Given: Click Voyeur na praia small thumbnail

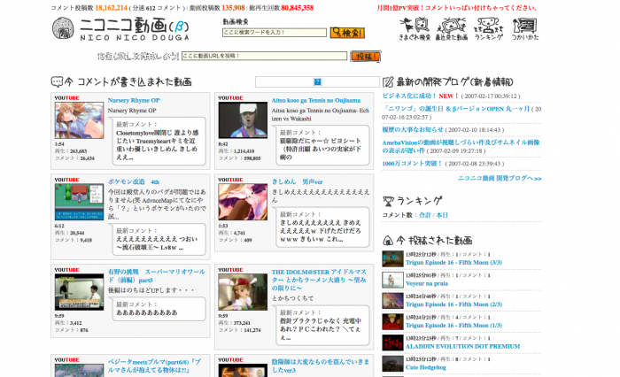Looking at the screenshot, I should tap(392, 280).
